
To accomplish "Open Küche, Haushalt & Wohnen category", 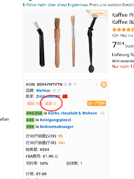I will pyautogui.click(x=72, y=113).
